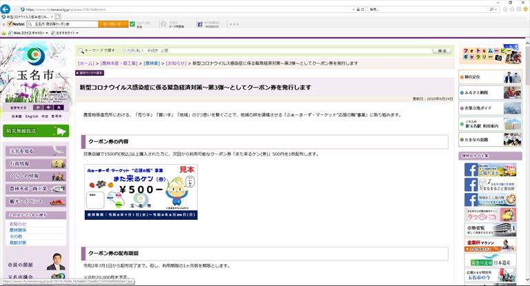The image size is (530, 286).
Task: Open the address bar history dropdown arrow
Action: click(x=353, y=10)
